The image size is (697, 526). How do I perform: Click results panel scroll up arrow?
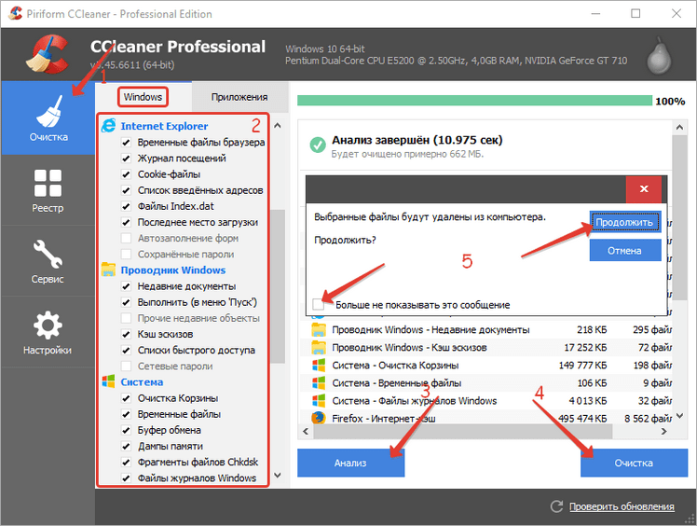pos(679,128)
